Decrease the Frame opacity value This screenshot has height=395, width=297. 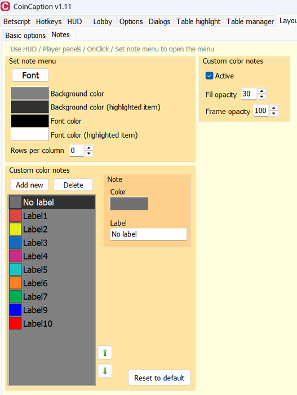click(274, 113)
